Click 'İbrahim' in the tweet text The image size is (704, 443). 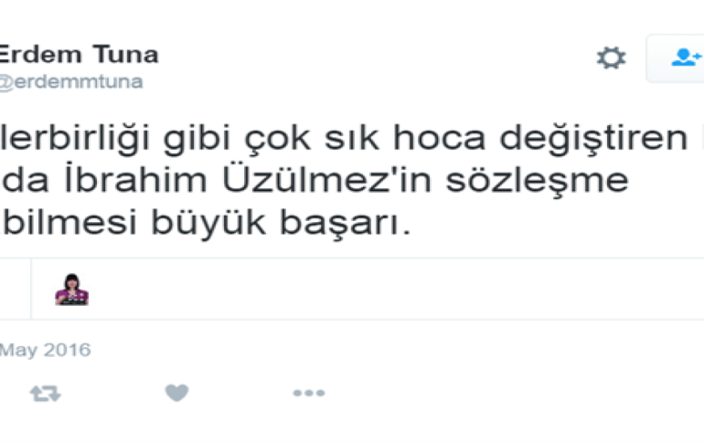[x=135, y=180]
